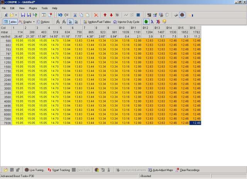Click the red X delete icon
Image resolution: width=247 pixels, height=179 pixels.
[96, 15]
